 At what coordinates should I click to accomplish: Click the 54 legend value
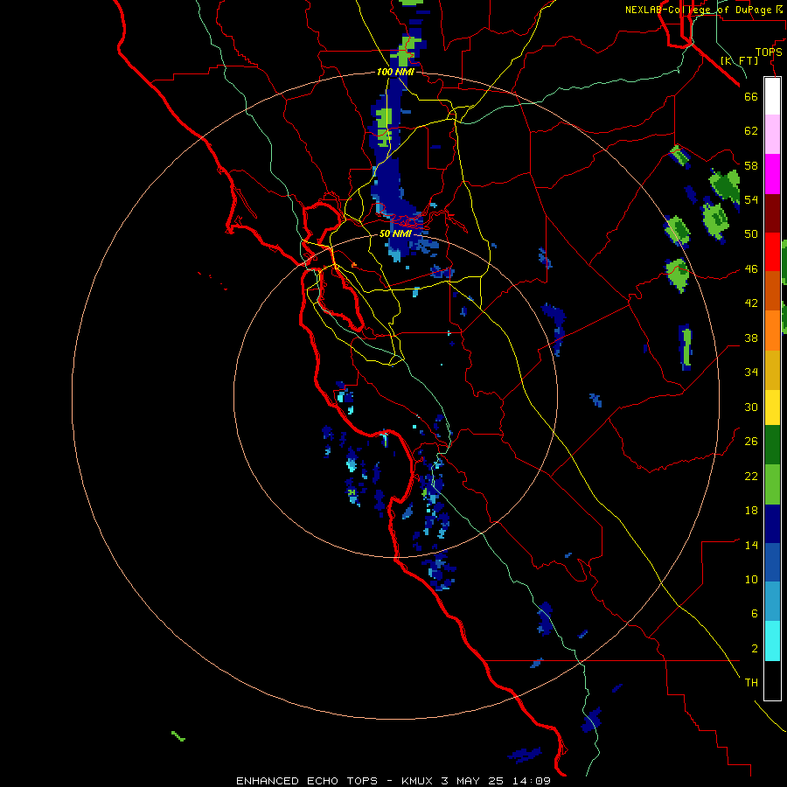pos(751,199)
